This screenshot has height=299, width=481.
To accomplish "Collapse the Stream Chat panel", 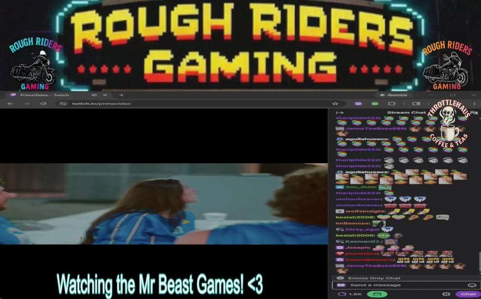I will (340, 113).
